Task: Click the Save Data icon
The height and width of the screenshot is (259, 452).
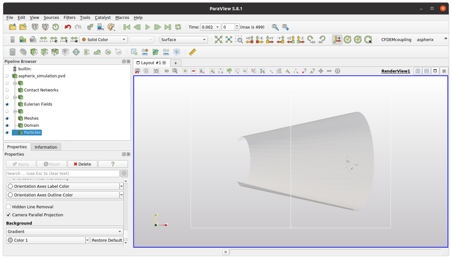Action: click(23, 27)
